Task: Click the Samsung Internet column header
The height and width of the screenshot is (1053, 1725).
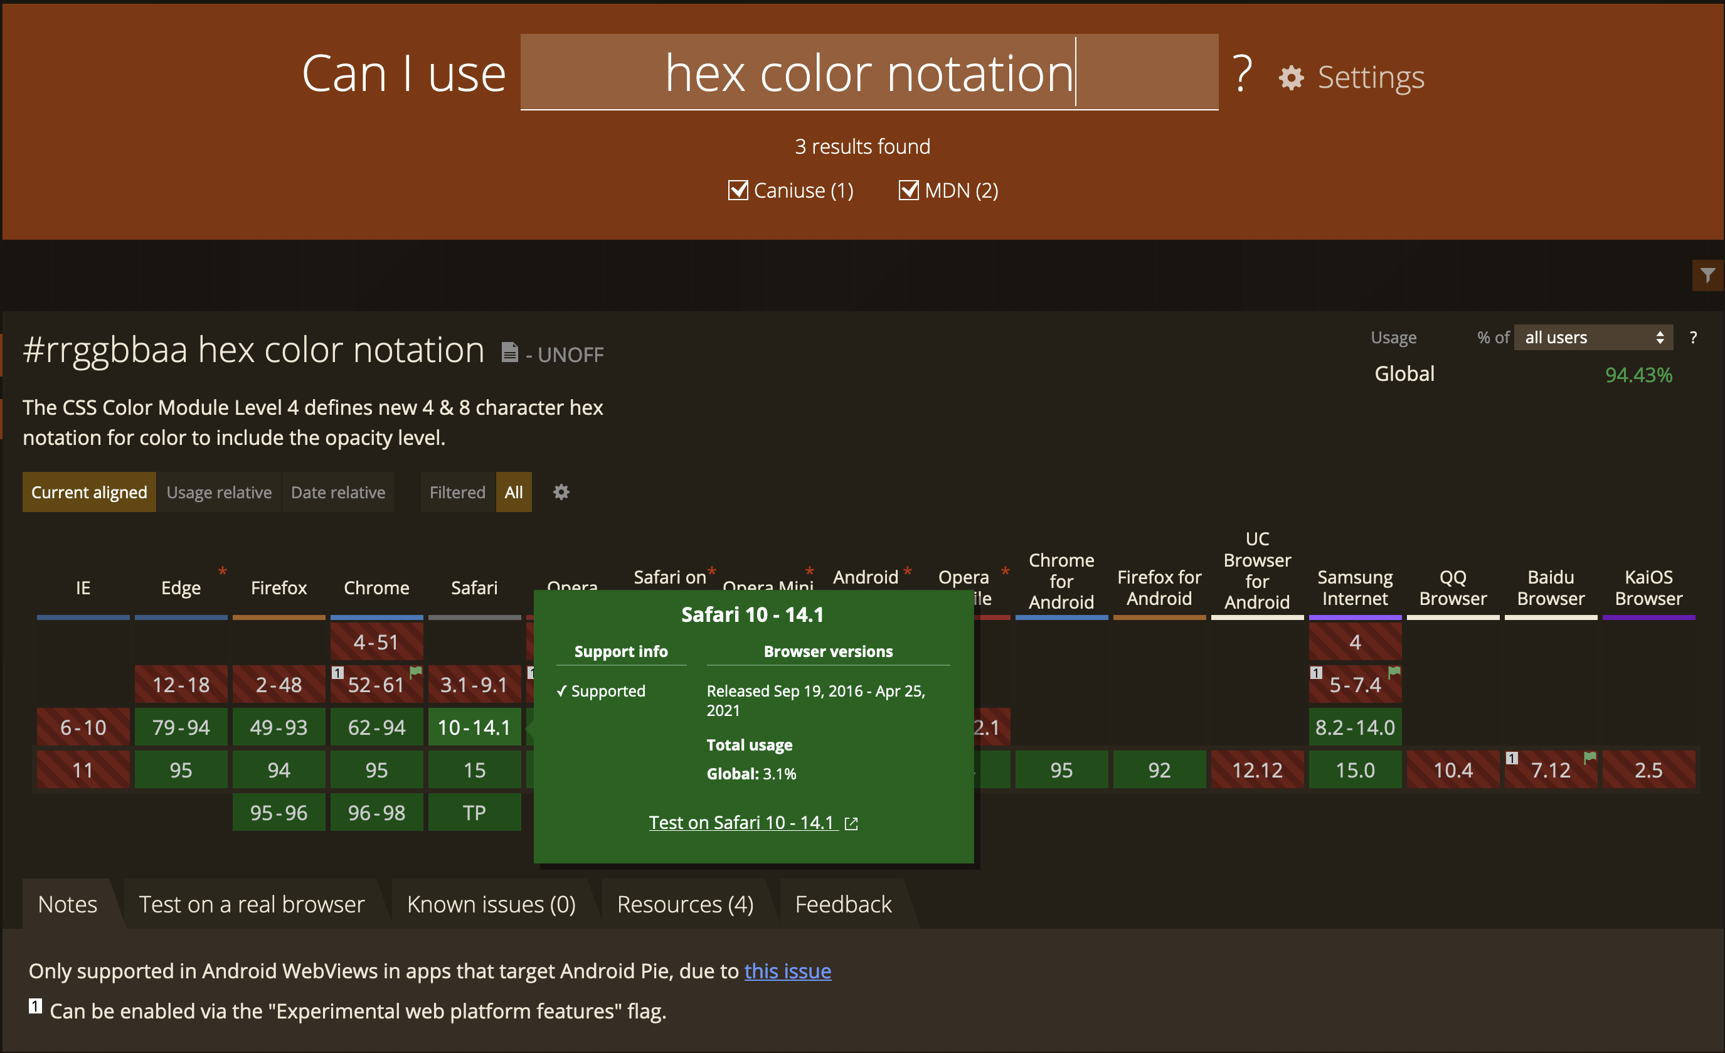Action: tap(1356, 587)
